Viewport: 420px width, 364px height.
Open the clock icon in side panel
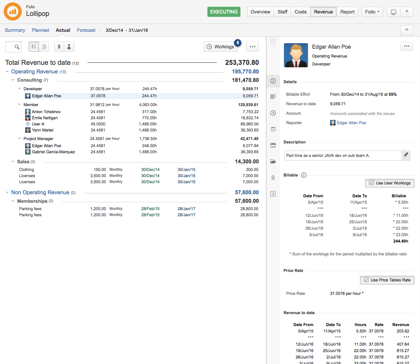pyautogui.click(x=273, y=113)
